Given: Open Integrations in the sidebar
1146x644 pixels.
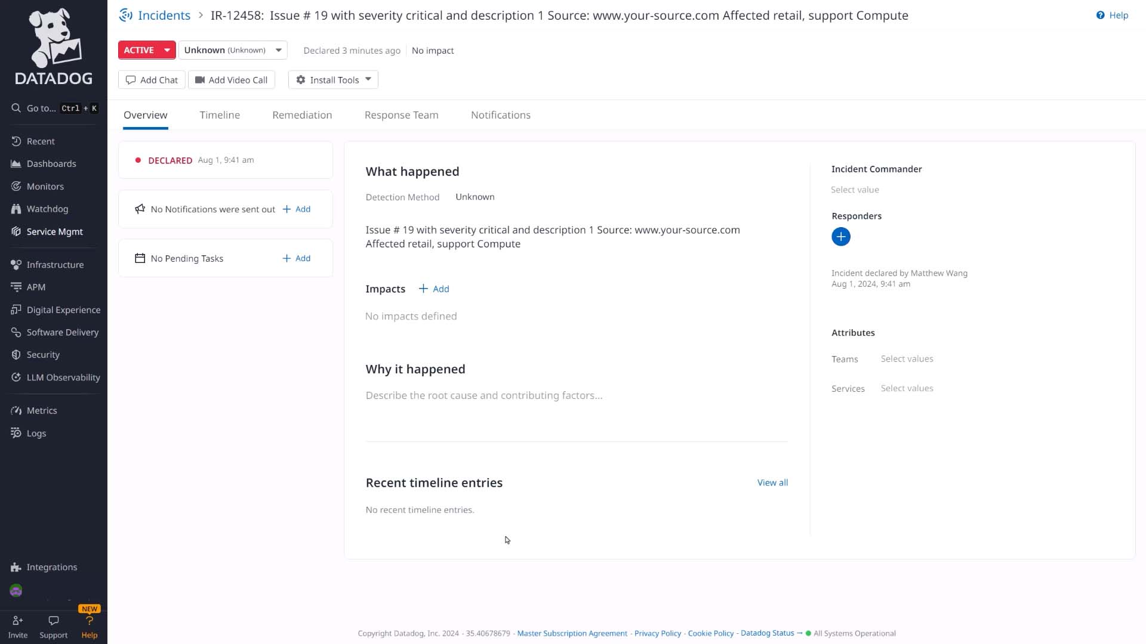Looking at the screenshot, I should tap(51, 567).
